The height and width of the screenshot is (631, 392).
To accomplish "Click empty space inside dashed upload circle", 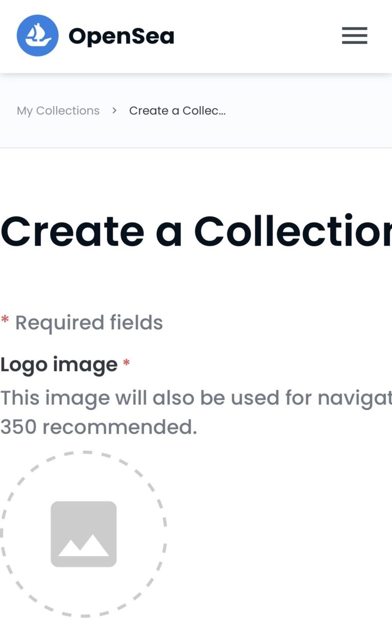I will (x=84, y=479).
